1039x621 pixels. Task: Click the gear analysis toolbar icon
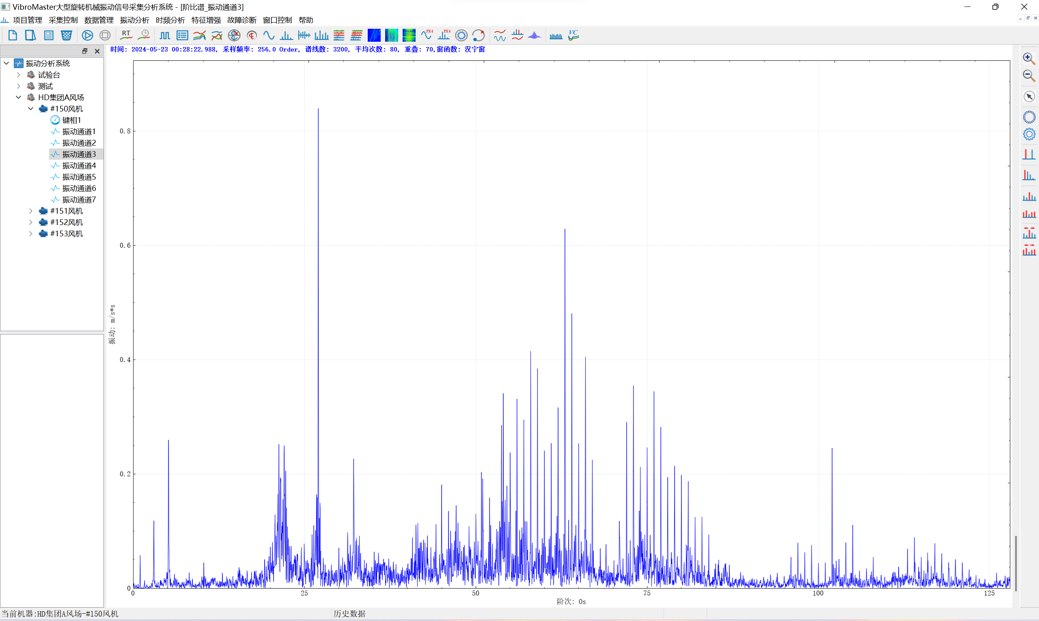point(461,36)
